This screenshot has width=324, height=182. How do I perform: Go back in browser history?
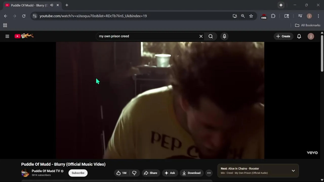pyautogui.click(x=6, y=16)
